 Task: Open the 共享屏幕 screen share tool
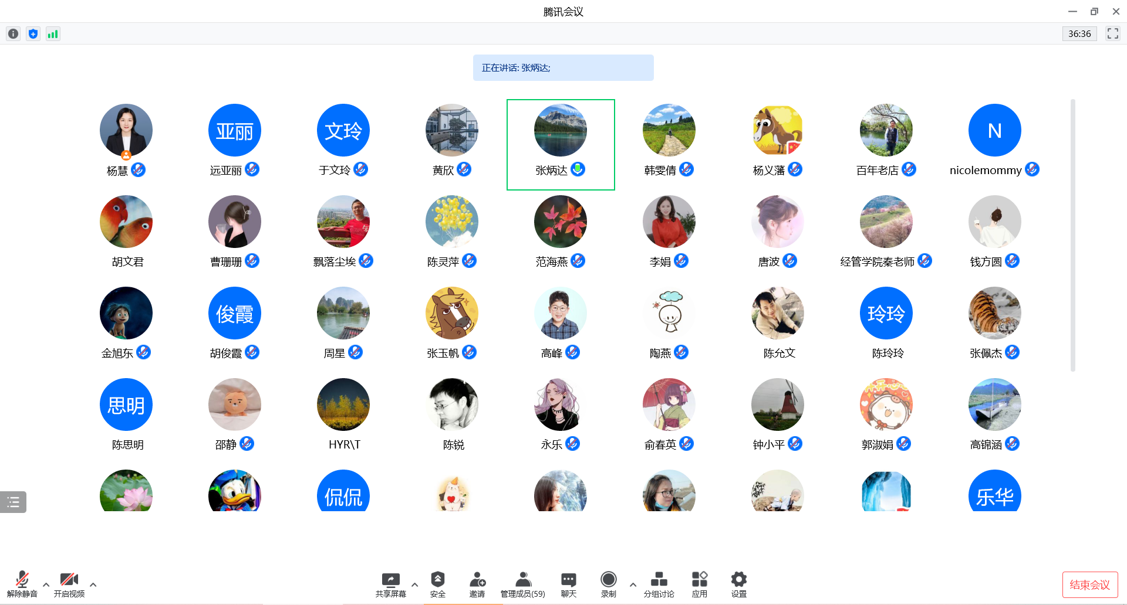click(390, 584)
